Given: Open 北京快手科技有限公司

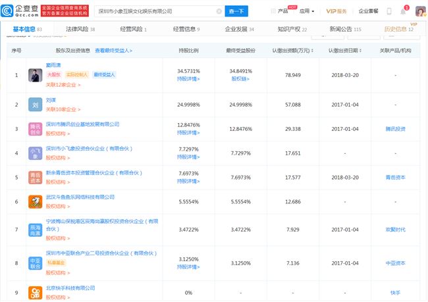Looking at the screenshot, I should coord(70,288).
